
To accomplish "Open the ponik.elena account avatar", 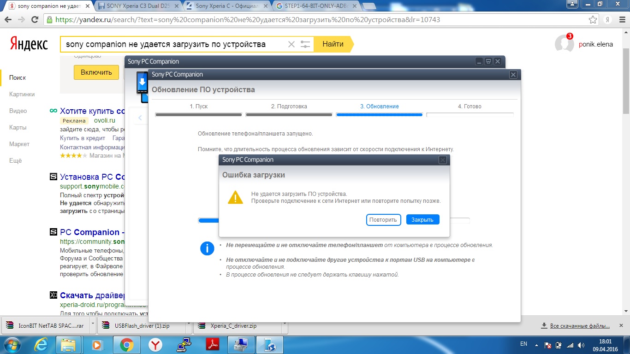I will 564,44.
